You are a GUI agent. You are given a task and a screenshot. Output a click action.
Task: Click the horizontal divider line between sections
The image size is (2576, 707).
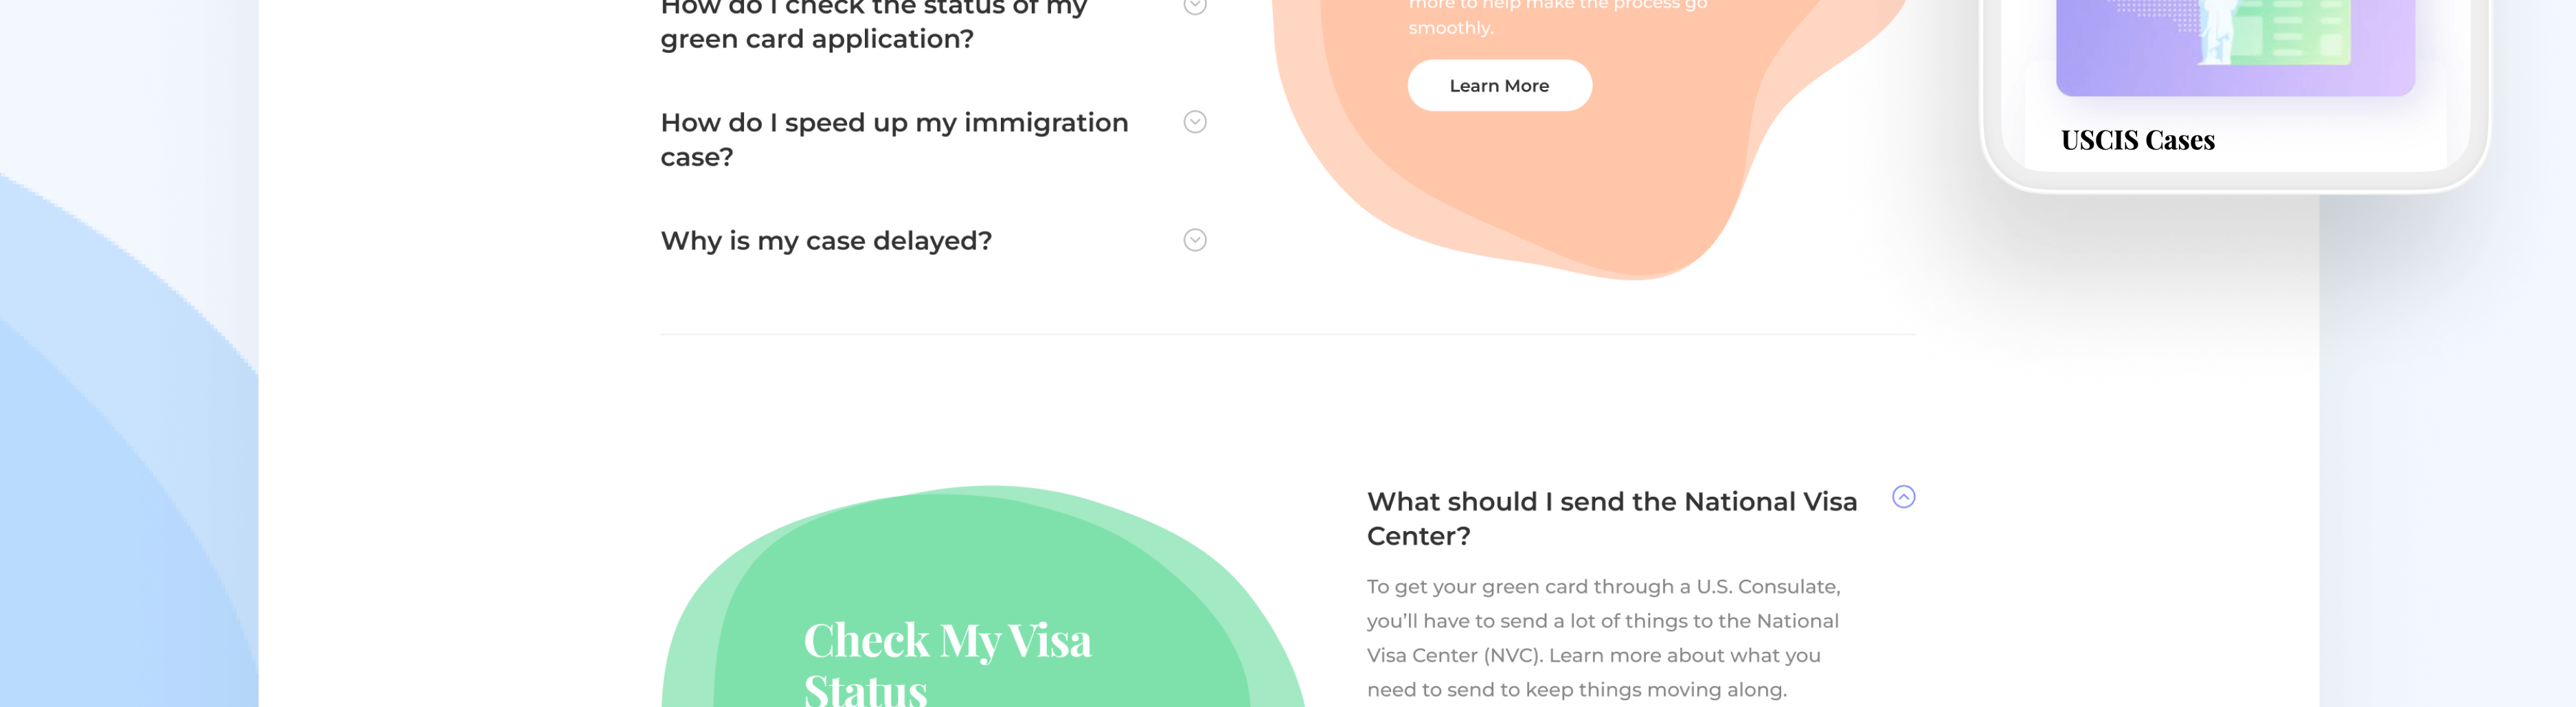pos(1287,334)
